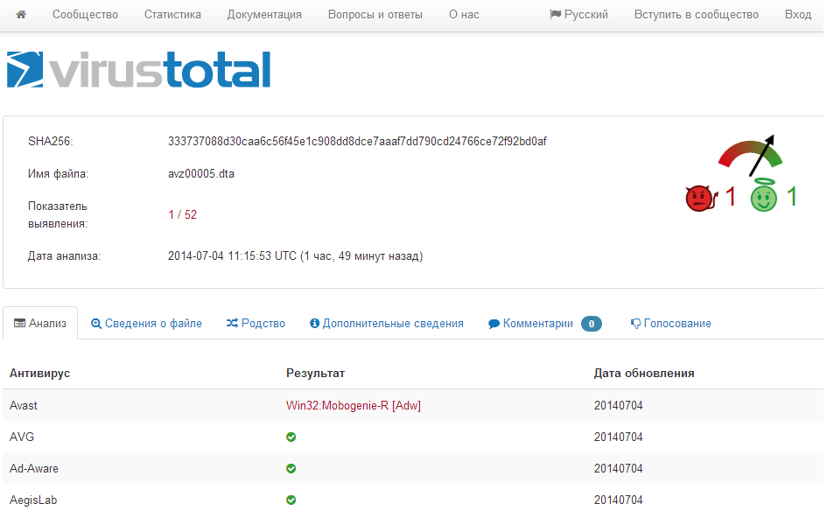Select the analysis date 2014-07-04 text

pyautogui.click(x=296, y=256)
